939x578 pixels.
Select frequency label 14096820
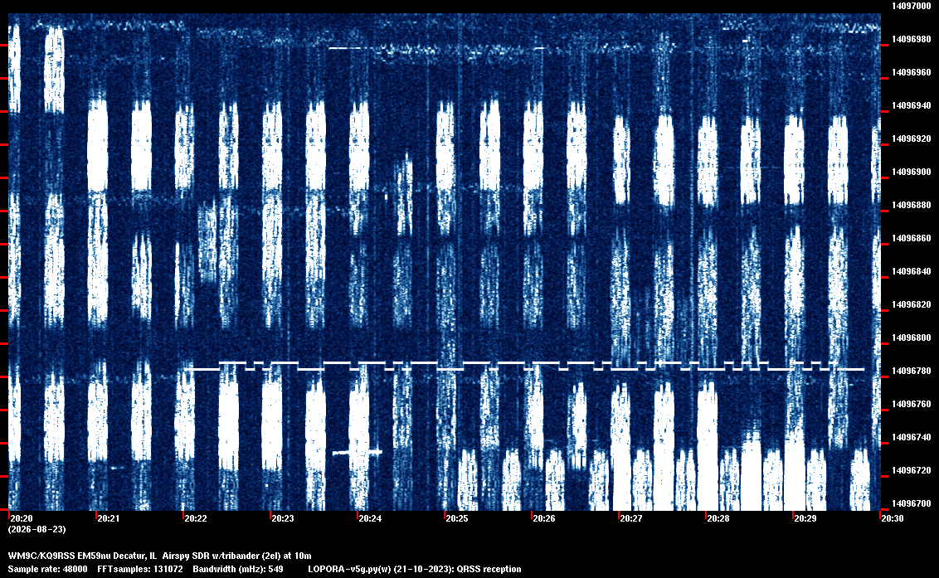click(x=911, y=305)
